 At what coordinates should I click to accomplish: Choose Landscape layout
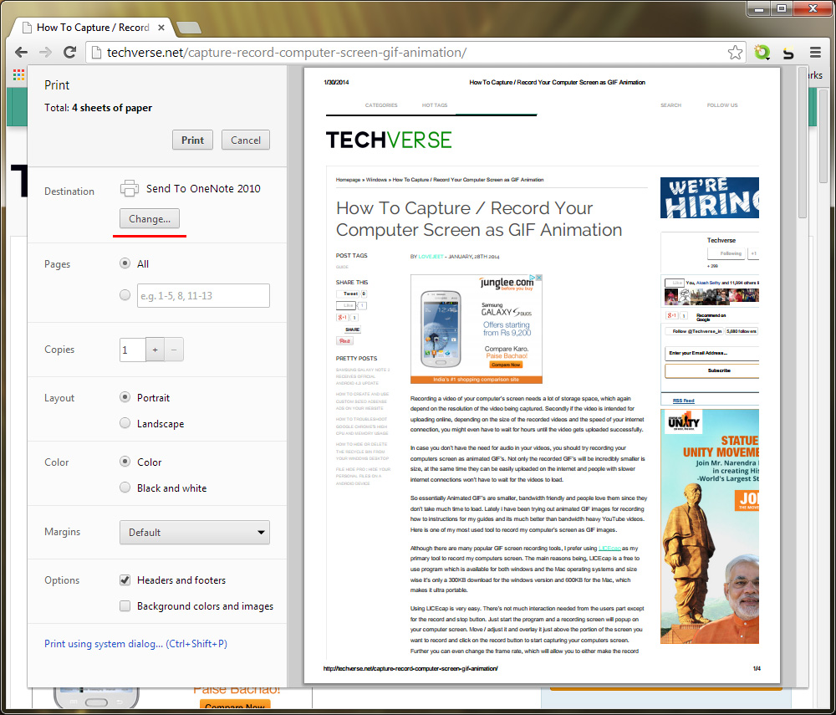[125, 423]
